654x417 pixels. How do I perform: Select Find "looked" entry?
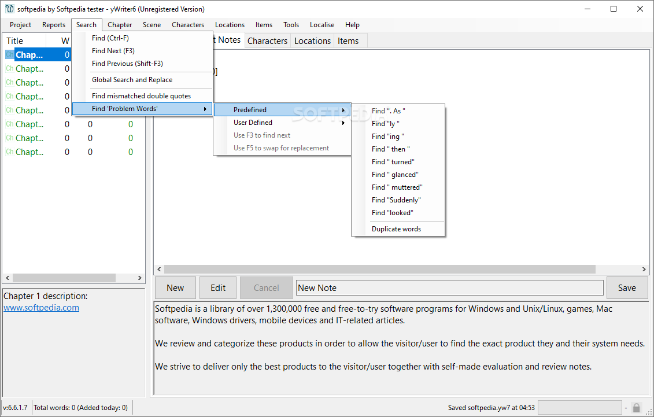point(398,213)
